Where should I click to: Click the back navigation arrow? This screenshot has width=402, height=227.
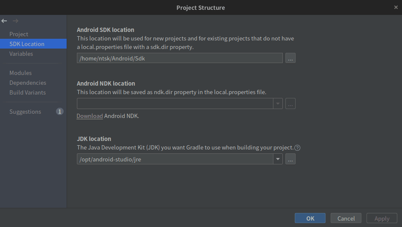(4, 21)
